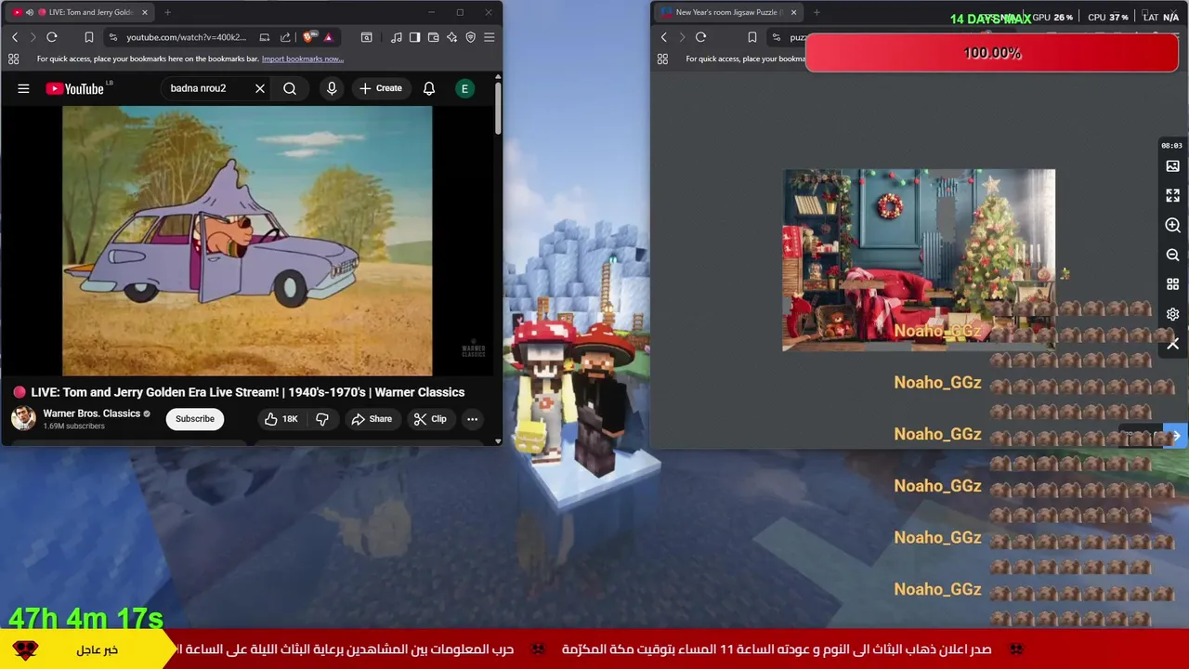Click the Tom and Jerry video player
1189x669 pixels.
coord(247,242)
